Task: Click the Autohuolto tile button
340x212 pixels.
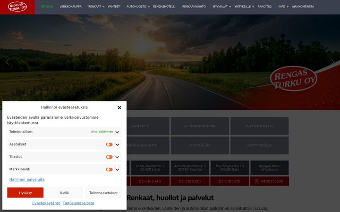Action: click(x=259, y=126)
